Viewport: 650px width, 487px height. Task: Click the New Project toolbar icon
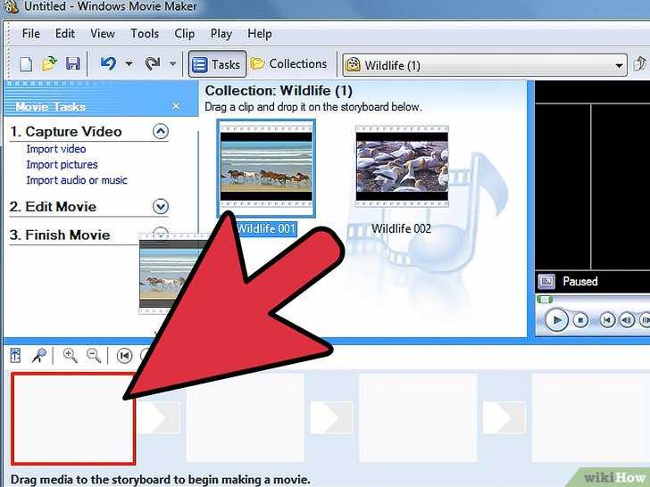pos(26,64)
